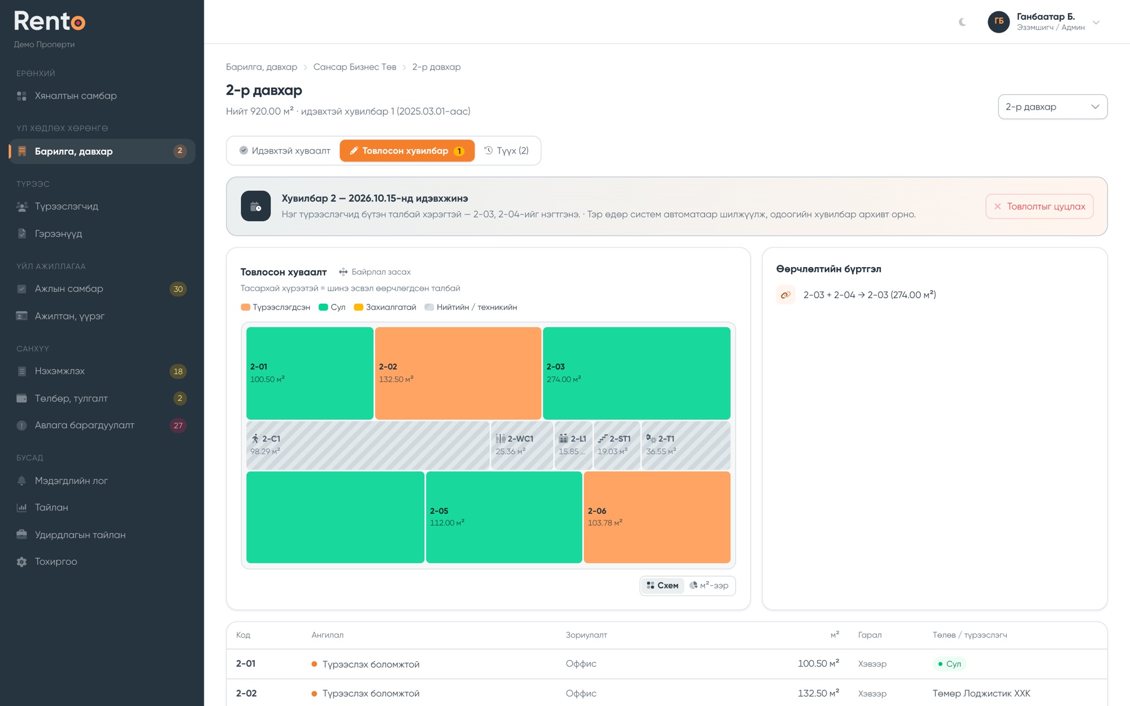Select unit 2-06 block on floor plan

point(657,517)
